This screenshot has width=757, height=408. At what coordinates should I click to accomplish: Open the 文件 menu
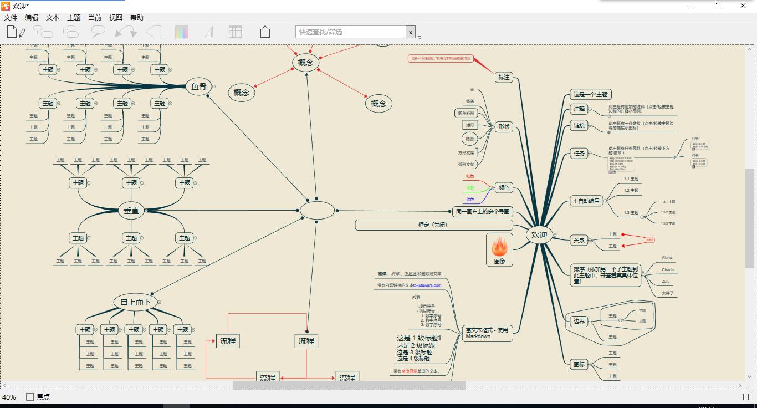click(x=11, y=18)
